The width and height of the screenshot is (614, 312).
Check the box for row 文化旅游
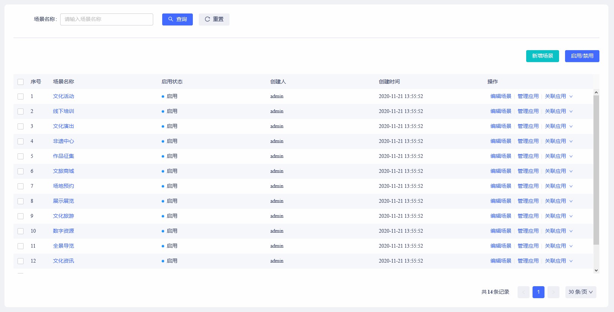pyautogui.click(x=21, y=216)
